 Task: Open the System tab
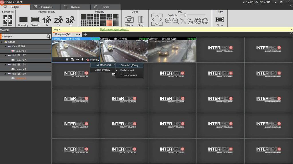click(x=75, y=7)
